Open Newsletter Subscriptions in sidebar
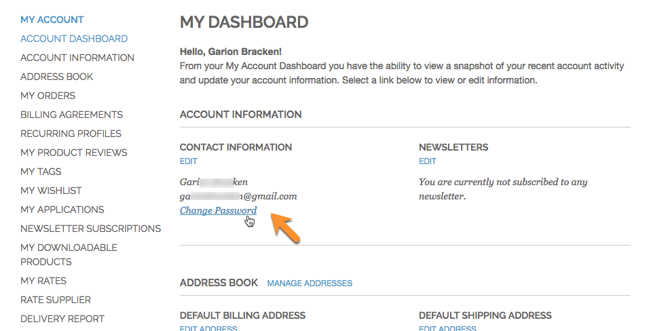The image size is (651, 331). (90, 229)
